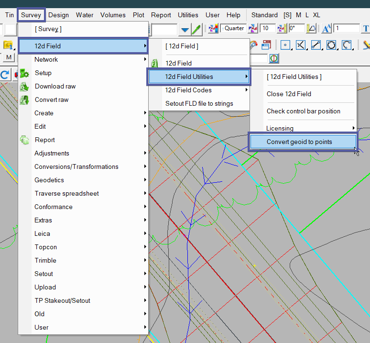Image resolution: width=370 pixels, height=343 pixels.
Task: Click the Convert raw icon
Action: (24, 100)
